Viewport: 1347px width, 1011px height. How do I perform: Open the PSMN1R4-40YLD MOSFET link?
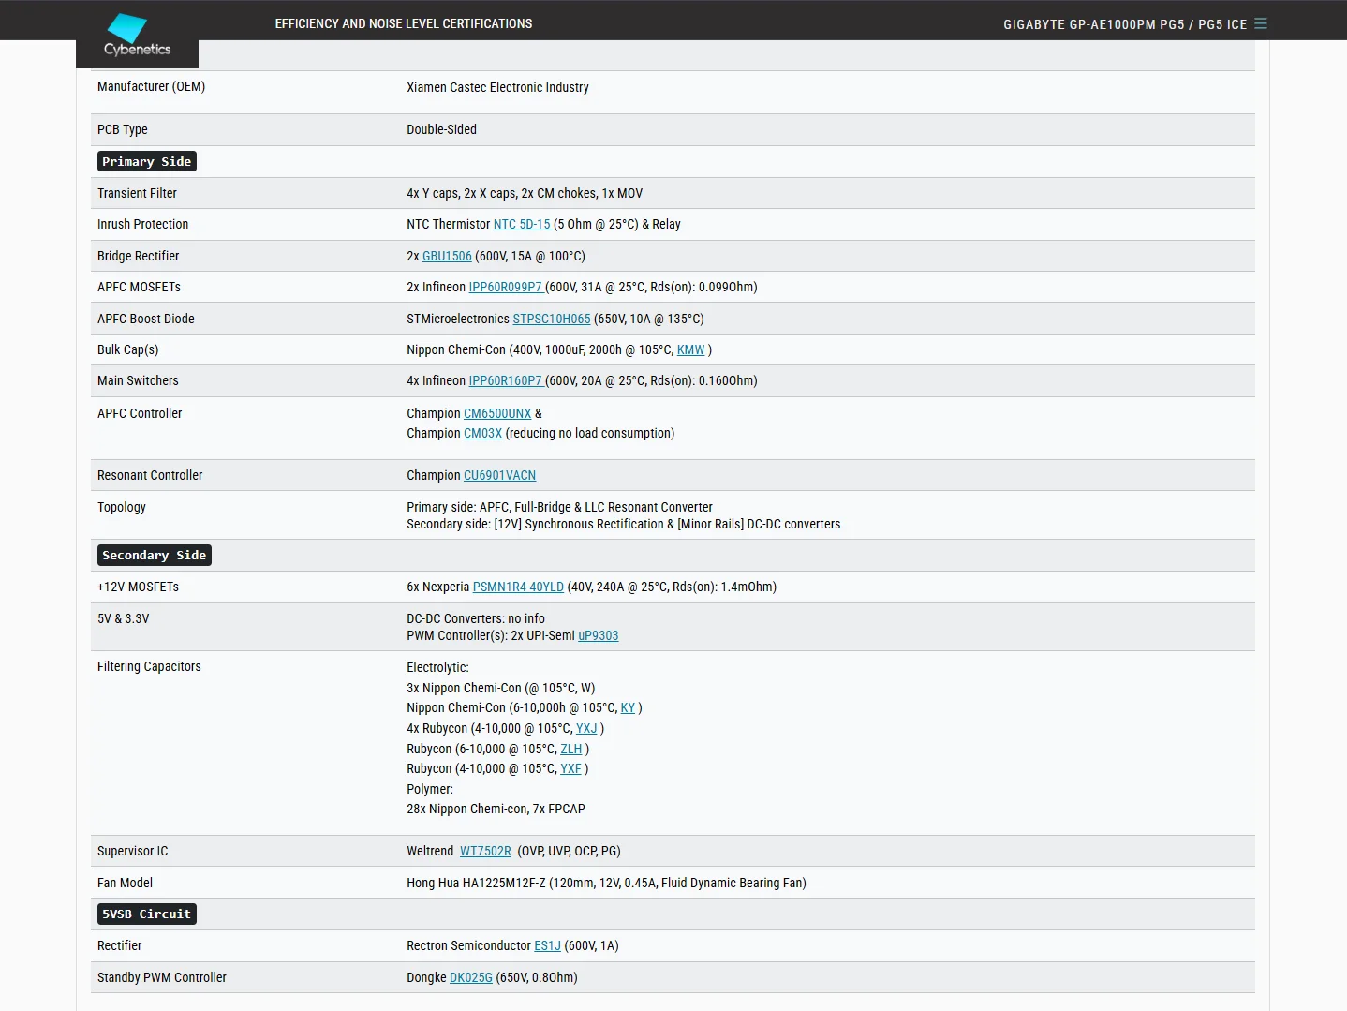(x=518, y=587)
